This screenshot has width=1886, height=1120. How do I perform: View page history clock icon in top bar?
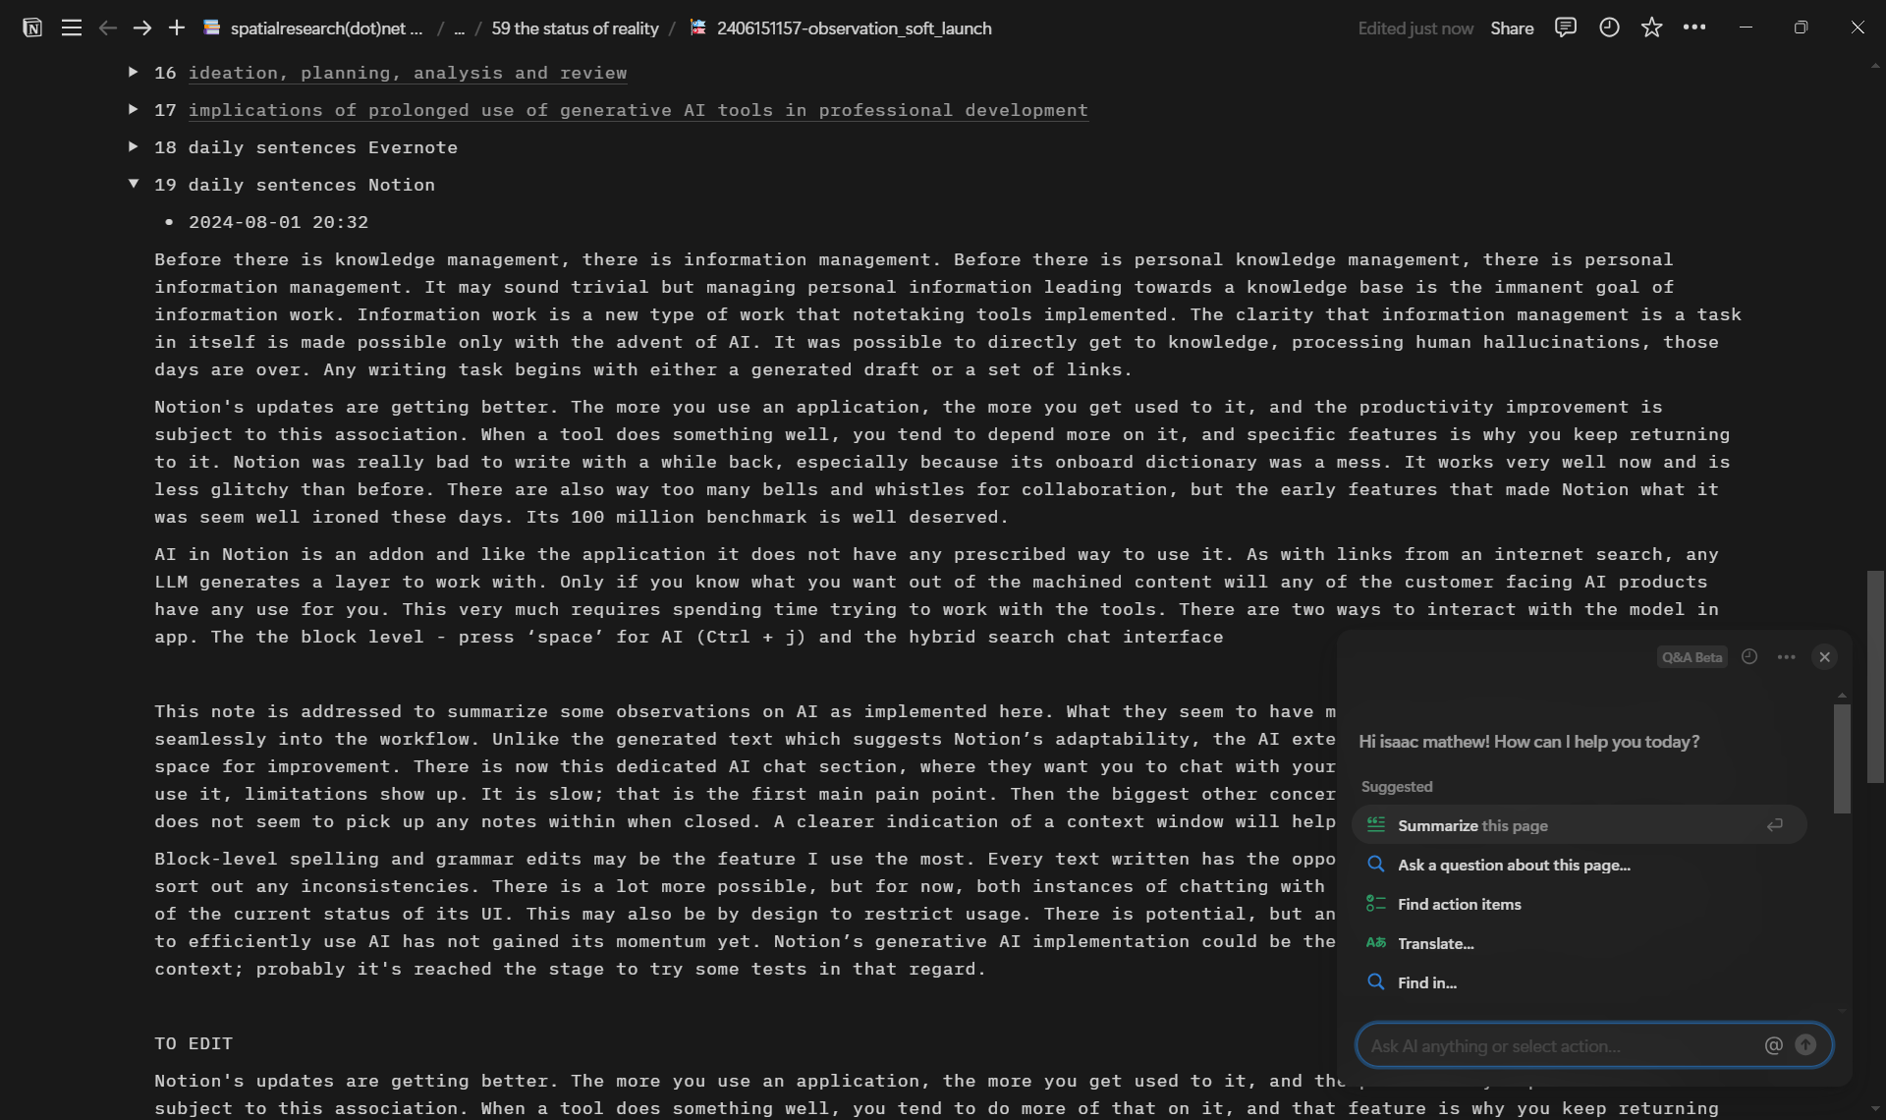(1609, 28)
